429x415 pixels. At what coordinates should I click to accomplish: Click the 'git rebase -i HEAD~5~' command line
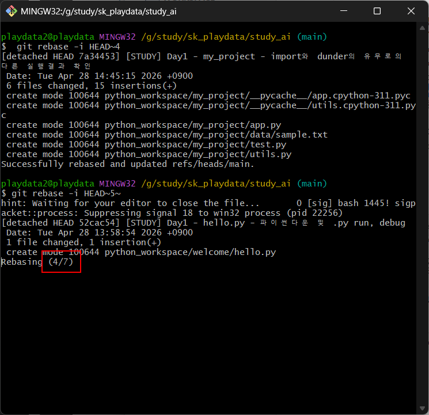[60, 193]
